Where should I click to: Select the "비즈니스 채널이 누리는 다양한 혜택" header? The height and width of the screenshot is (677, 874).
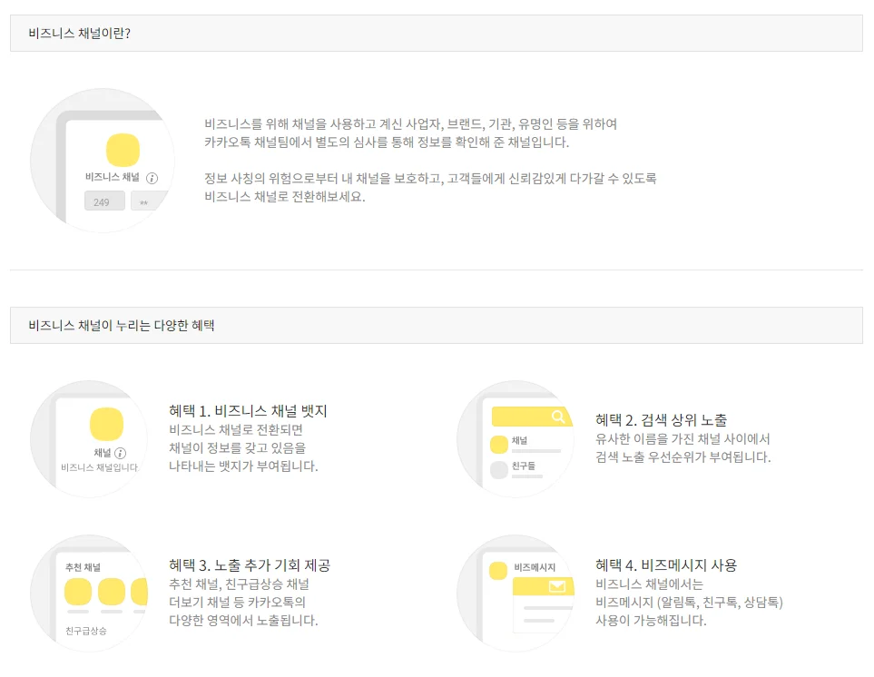pyautogui.click(x=122, y=325)
